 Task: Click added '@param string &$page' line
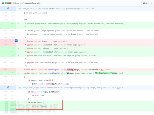[x=46, y=48]
